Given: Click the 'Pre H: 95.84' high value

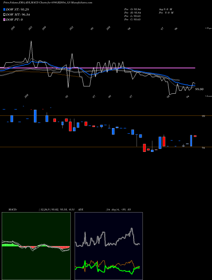Looking at the screenshot, I should pyautogui.click(x=132, y=13).
